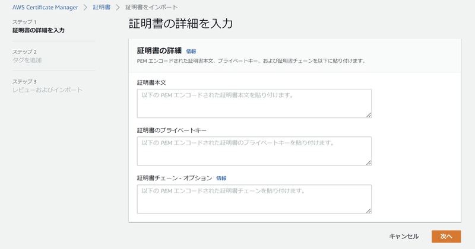The width and height of the screenshot is (475, 249).
Task: Select step 1 証明書の詳細を入力
Action: (39, 30)
